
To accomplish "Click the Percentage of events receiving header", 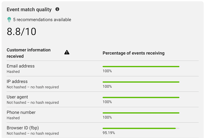I will (x=134, y=53).
